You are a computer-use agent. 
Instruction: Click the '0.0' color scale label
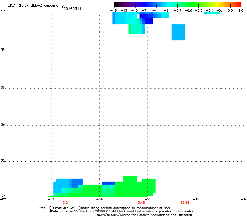pyautogui.click(x=230, y=11)
